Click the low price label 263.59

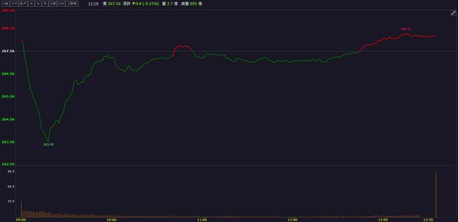click(48, 144)
